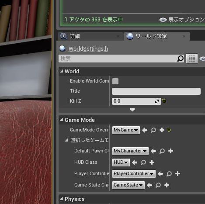Browse to GameMode Override asset
Viewport: 205px width, 204px height.
pyautogui.click(x=153, y=130)
